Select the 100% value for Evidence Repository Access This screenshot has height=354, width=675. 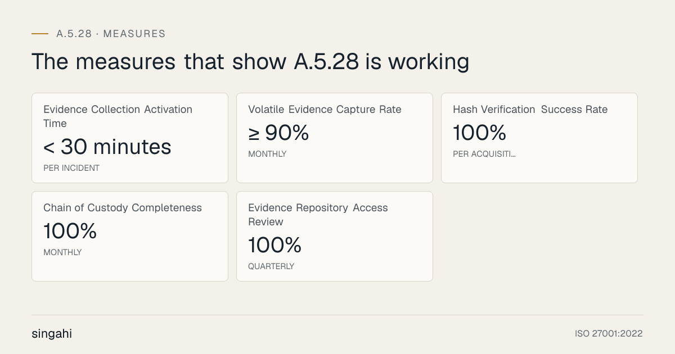tap(275, 245)
